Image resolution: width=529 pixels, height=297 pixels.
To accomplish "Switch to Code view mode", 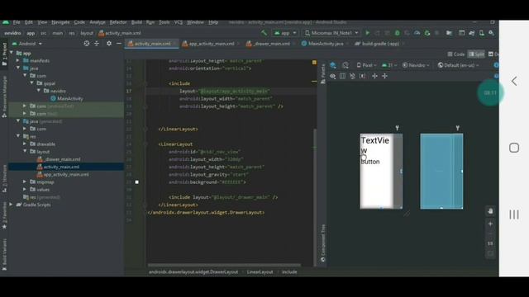I will pos(455,54).
